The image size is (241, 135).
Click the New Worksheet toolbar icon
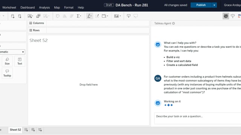click(x=29, y=16)
